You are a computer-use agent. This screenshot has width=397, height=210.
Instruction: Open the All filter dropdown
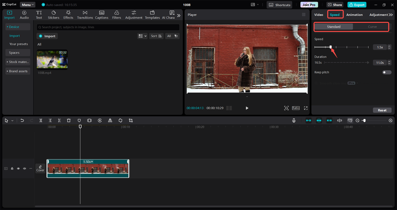click(172, 36)
